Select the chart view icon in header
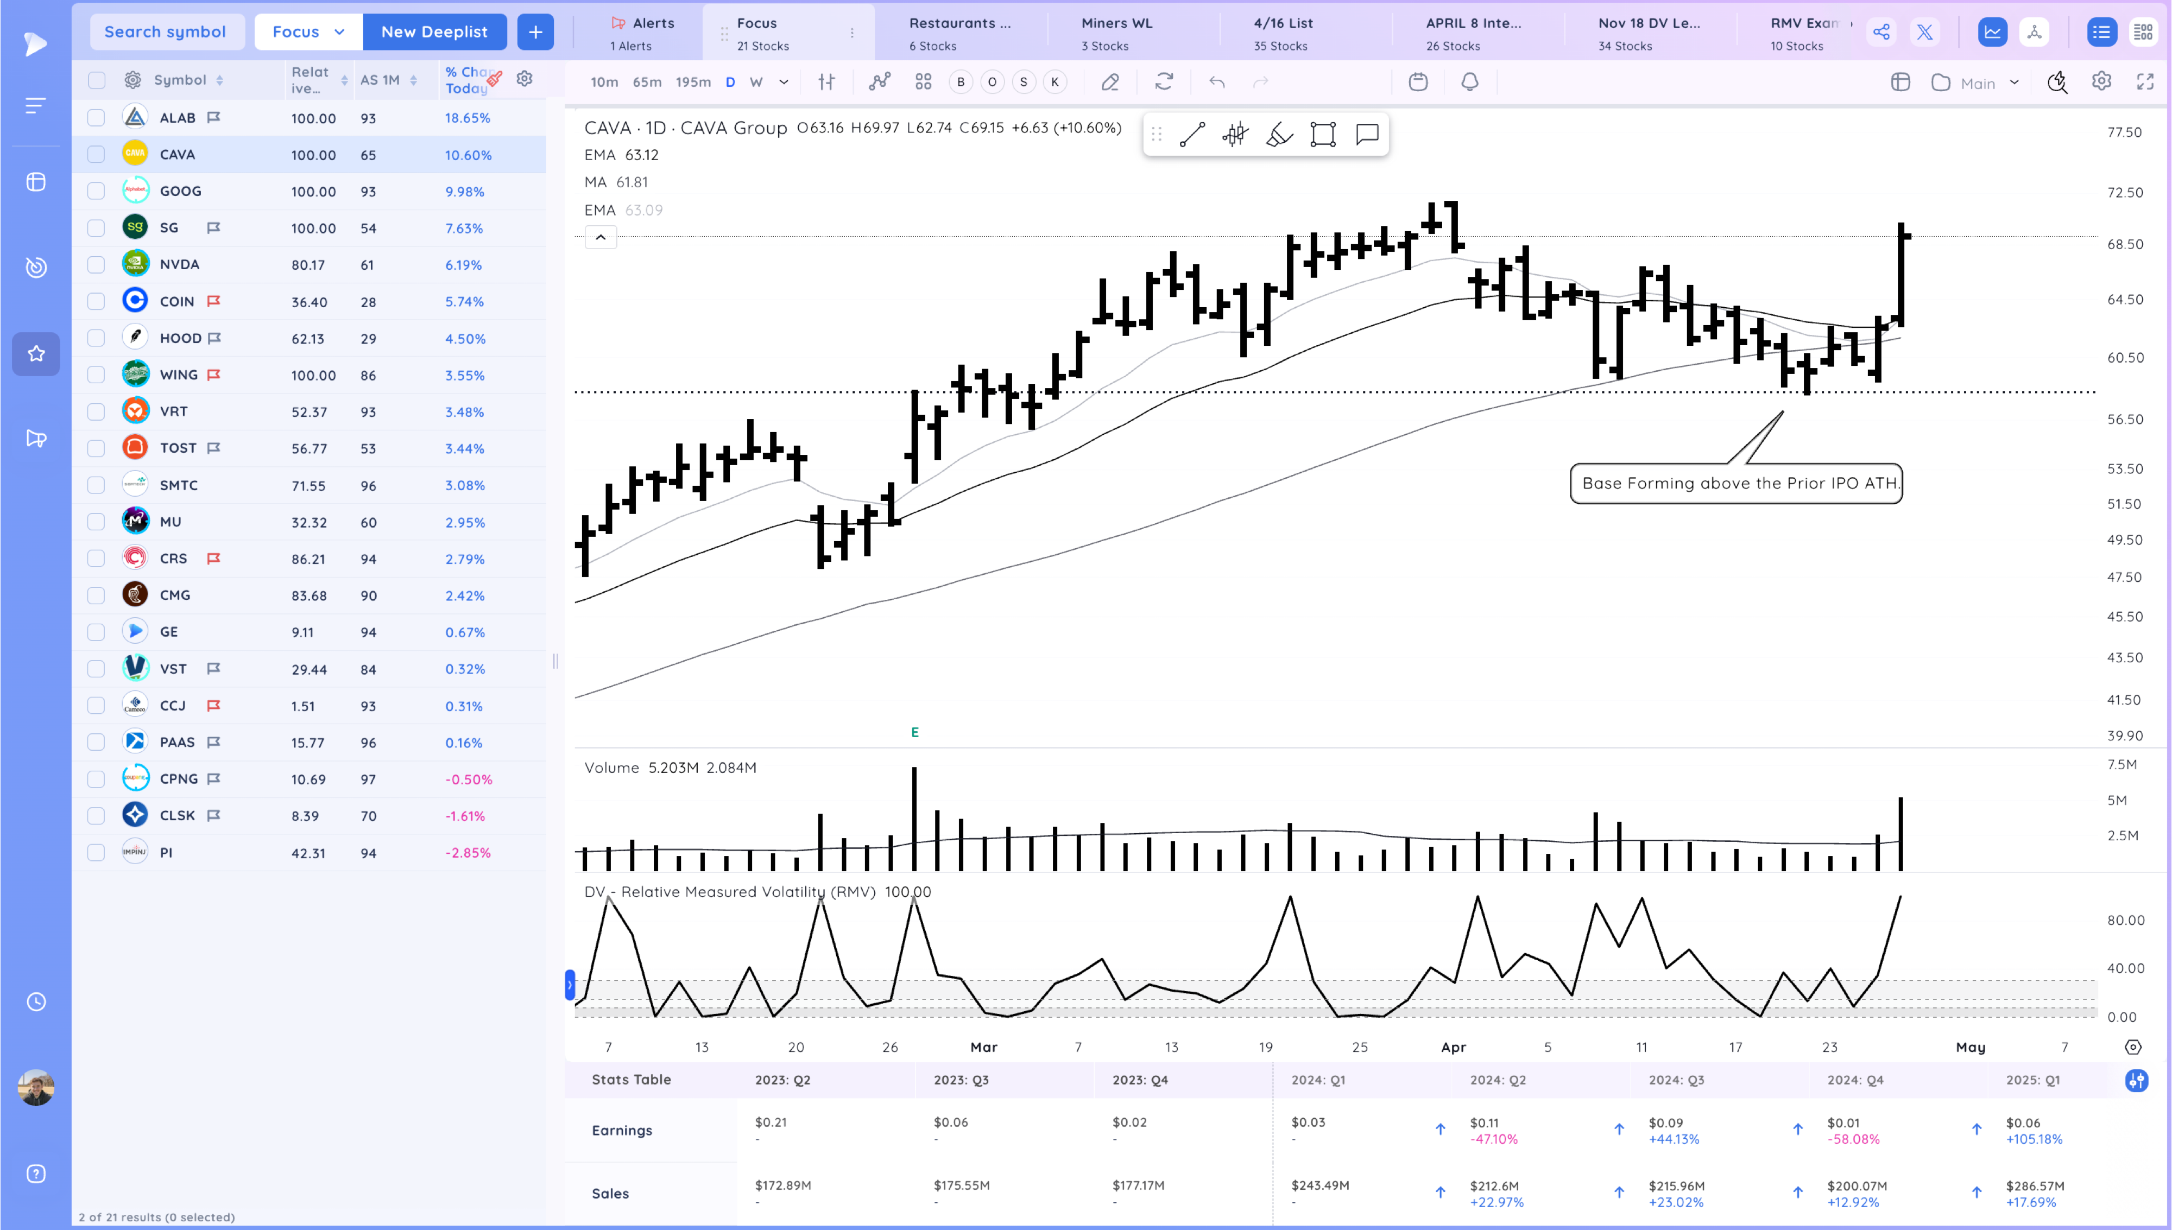Image resolution: width=2172 pixels, height=1230 pixels. (x=1992, y=32)
